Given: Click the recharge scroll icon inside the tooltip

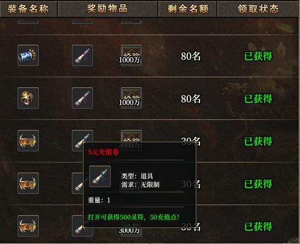Looking at the screenshot, I should tap(100, 176).
